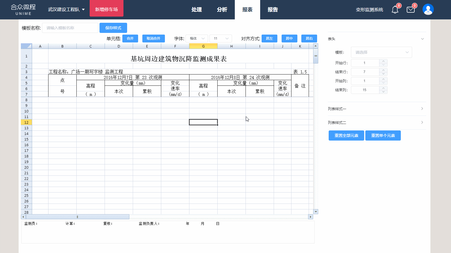
Task: Click the user avatar icon
Action: [428, 10]
